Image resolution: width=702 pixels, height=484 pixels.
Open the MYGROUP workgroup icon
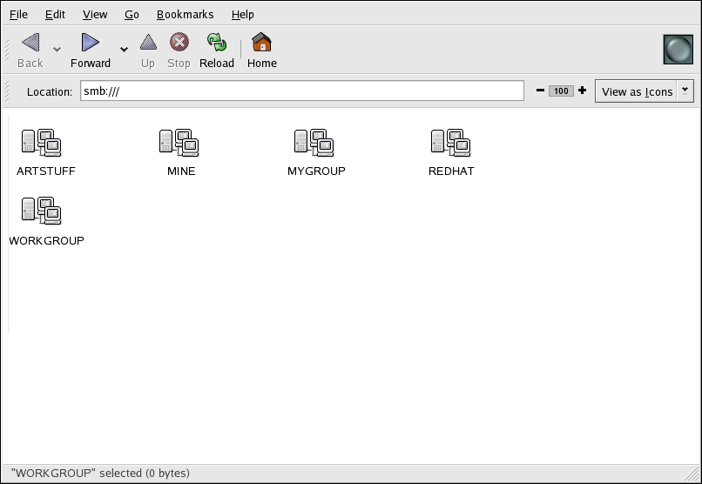coord(315,142)
